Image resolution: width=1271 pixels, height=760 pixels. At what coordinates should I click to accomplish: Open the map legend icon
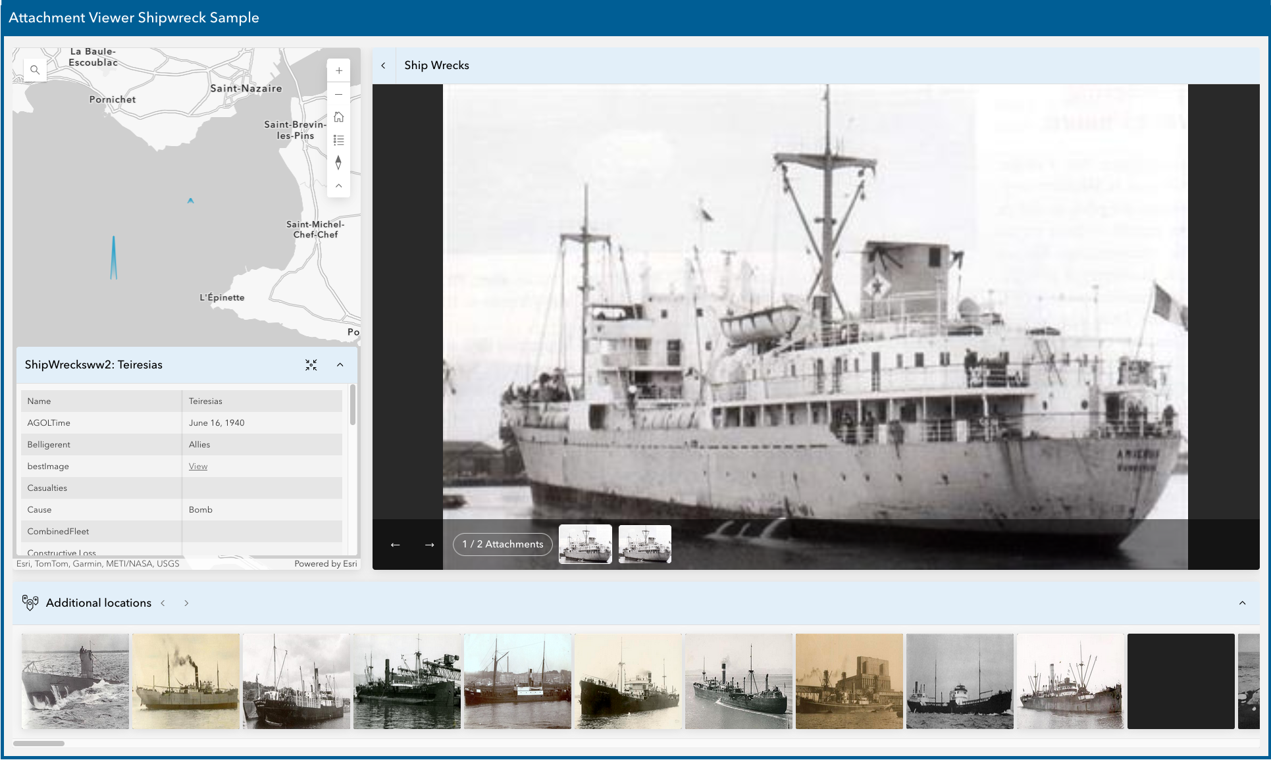[338, 139]
